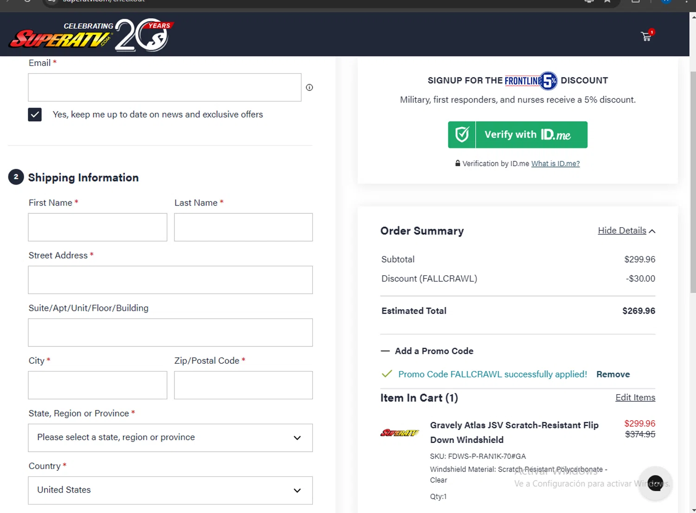The image size is (696, 513).
Task: Uncheck the news and exclusive offers checkbox
Action: point(35,115)
